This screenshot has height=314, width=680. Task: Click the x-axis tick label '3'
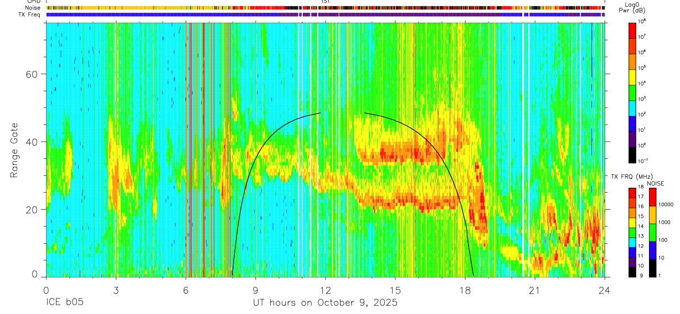pyautogui.click(x=115, y=290)
